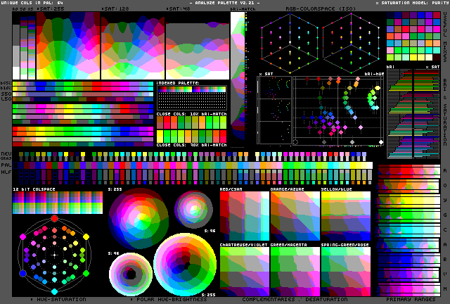The width and height of the screenshot is (450, 304).
Task: Select the Green/Magenta desaturation chart
Action: tap(295, 270)
